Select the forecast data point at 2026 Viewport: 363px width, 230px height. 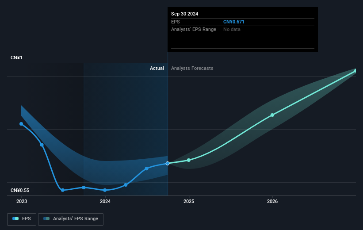point(272,115)
